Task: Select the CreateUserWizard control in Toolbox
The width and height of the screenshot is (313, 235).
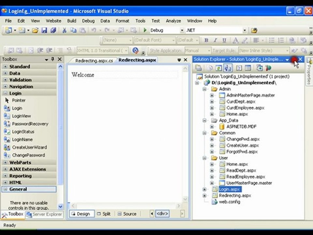Action: pos(29,147)
